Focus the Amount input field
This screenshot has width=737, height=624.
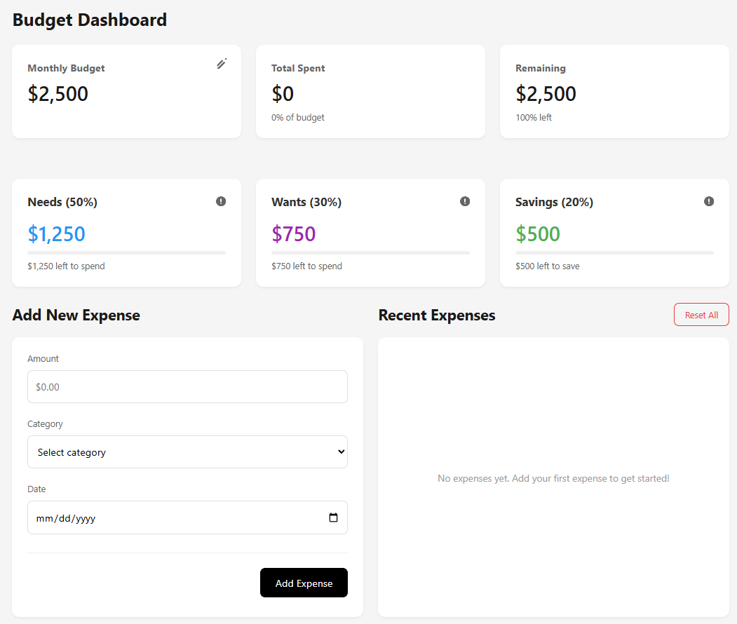187,387
